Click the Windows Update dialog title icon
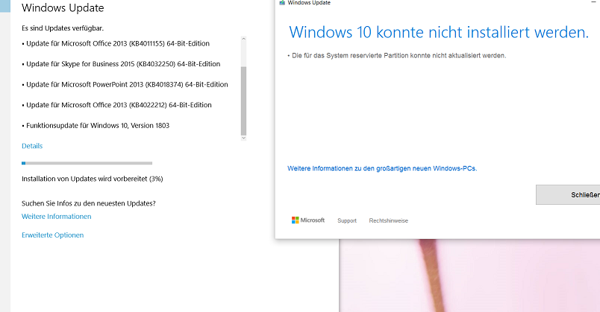Screen dimensions: 600x312 (x=282, y=2)
